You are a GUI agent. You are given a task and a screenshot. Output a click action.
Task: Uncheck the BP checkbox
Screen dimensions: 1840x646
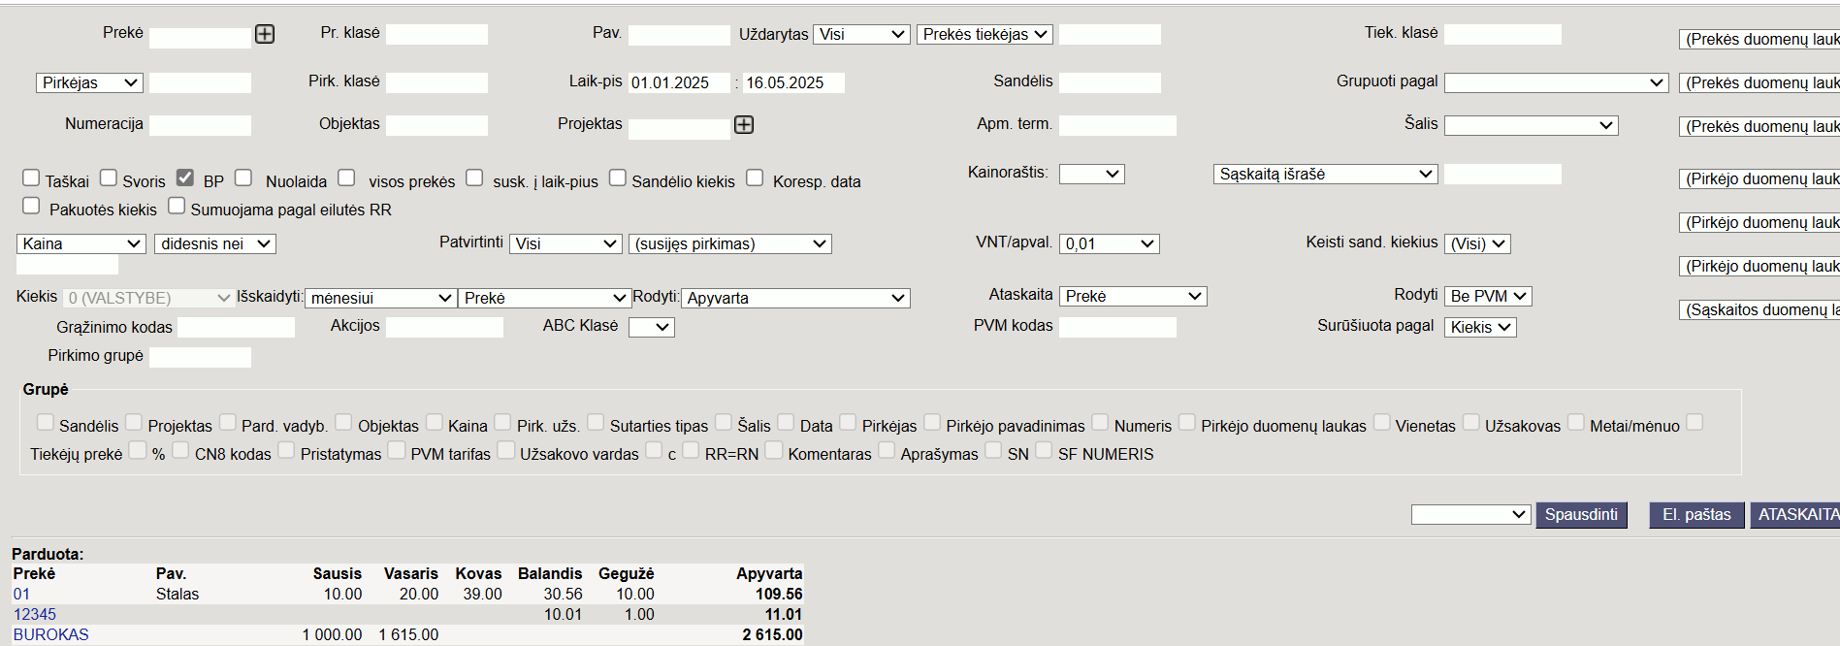(x=185, y=178)
